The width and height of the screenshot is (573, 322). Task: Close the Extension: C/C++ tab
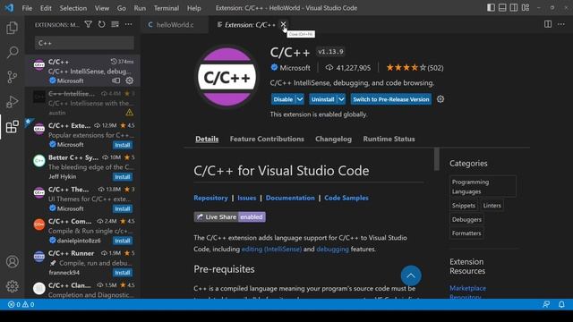tap(283, 24)
